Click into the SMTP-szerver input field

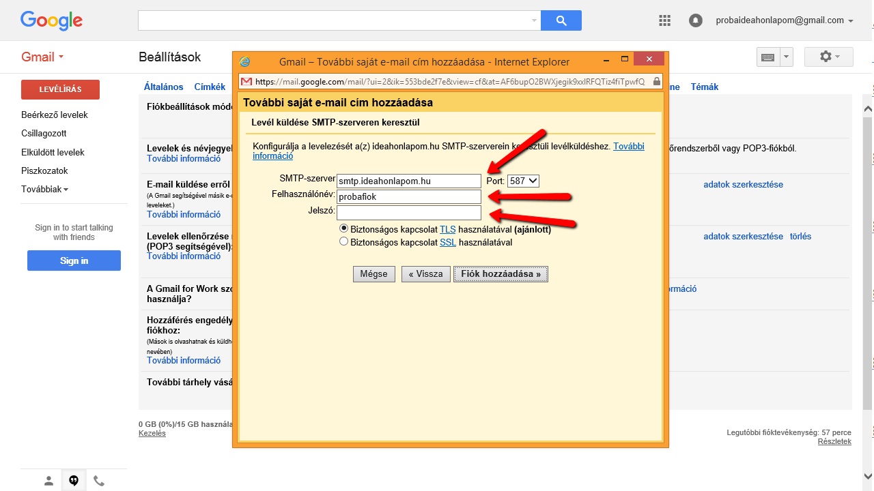(x=409, y=181)
